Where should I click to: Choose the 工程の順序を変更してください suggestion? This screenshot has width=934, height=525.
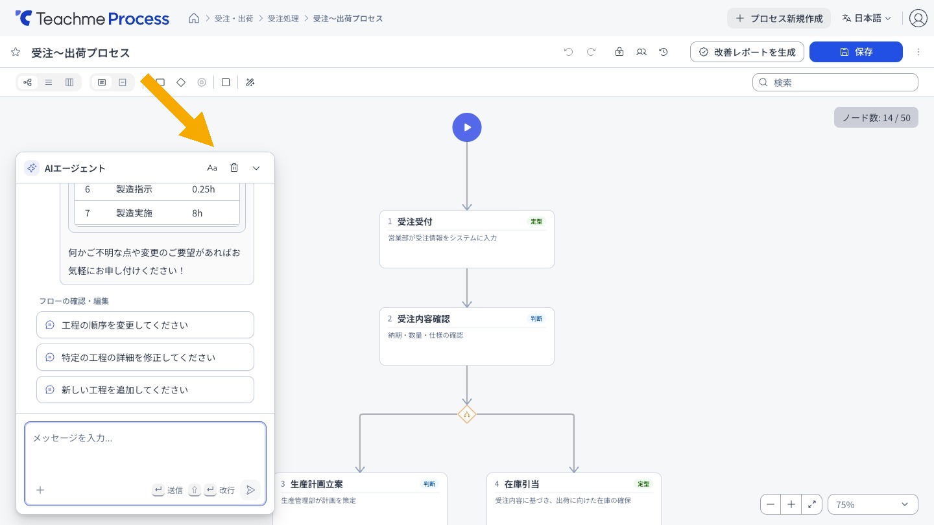coord(145,325)
